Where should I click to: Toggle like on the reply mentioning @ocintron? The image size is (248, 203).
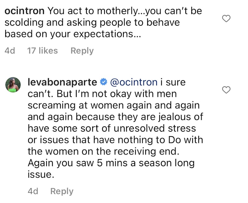[x=226, y=90]
